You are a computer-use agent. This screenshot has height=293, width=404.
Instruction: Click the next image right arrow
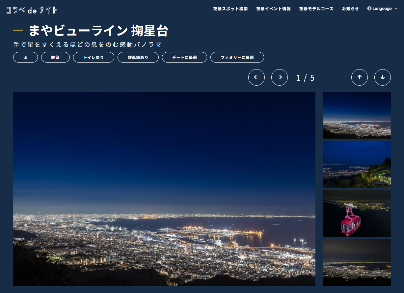(x=279, y=77)
